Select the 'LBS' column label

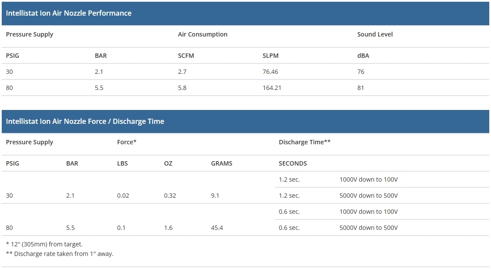pos(122,163)
